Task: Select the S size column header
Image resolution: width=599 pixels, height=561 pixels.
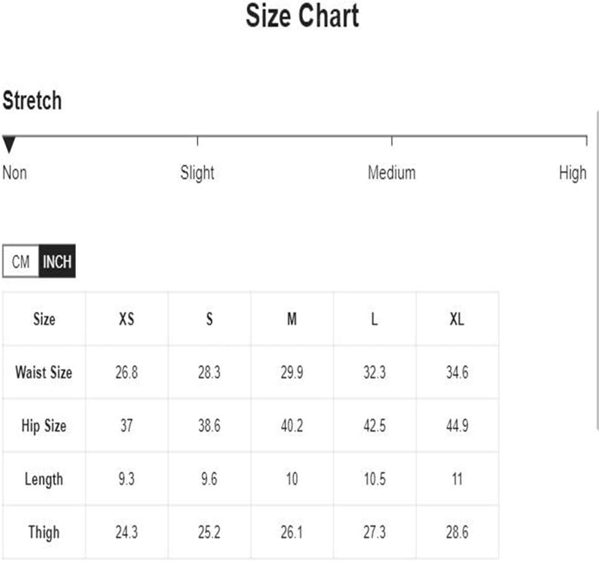Action: (210, 319)
